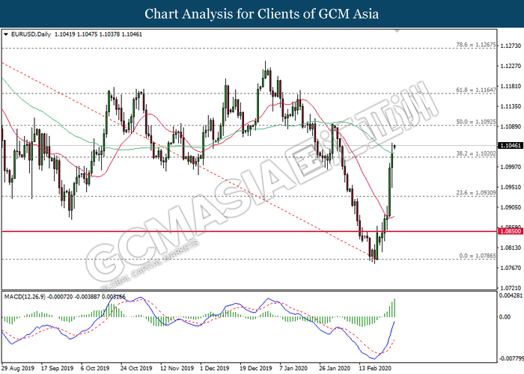
Task: Click the 1 Dec 2019 date label
Action: (x=215, y=368)
